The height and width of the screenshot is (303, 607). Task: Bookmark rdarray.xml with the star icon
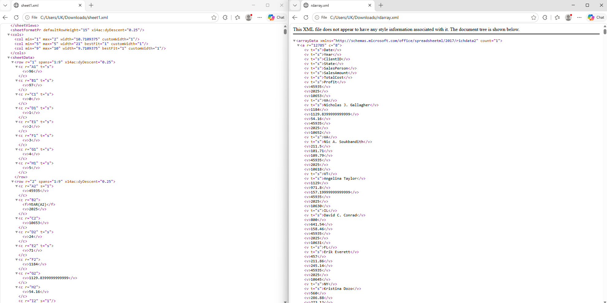pyautogui.click(x=534, y=17)
